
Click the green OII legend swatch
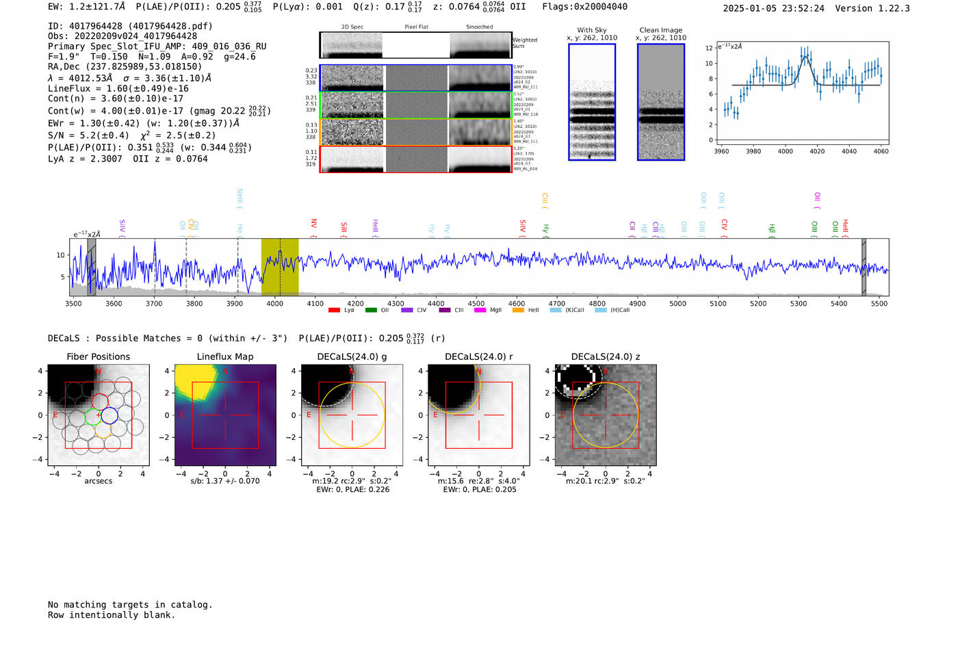pyautogui.click(x=371, y=311)
